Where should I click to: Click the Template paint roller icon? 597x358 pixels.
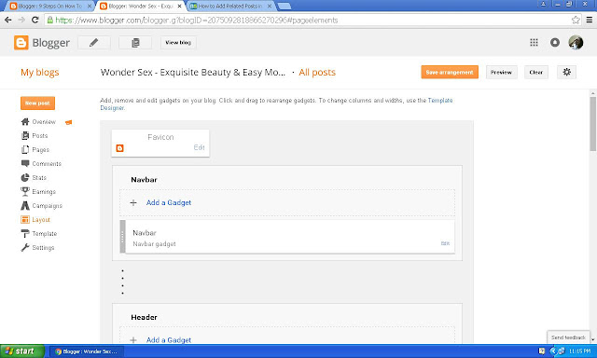25,234
